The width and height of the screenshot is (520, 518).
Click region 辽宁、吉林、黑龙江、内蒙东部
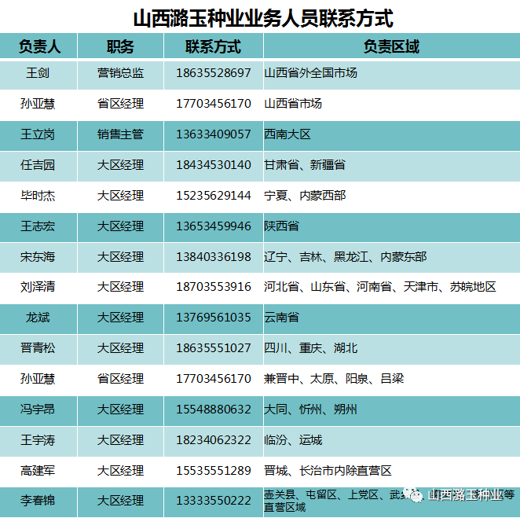point(346,256)
